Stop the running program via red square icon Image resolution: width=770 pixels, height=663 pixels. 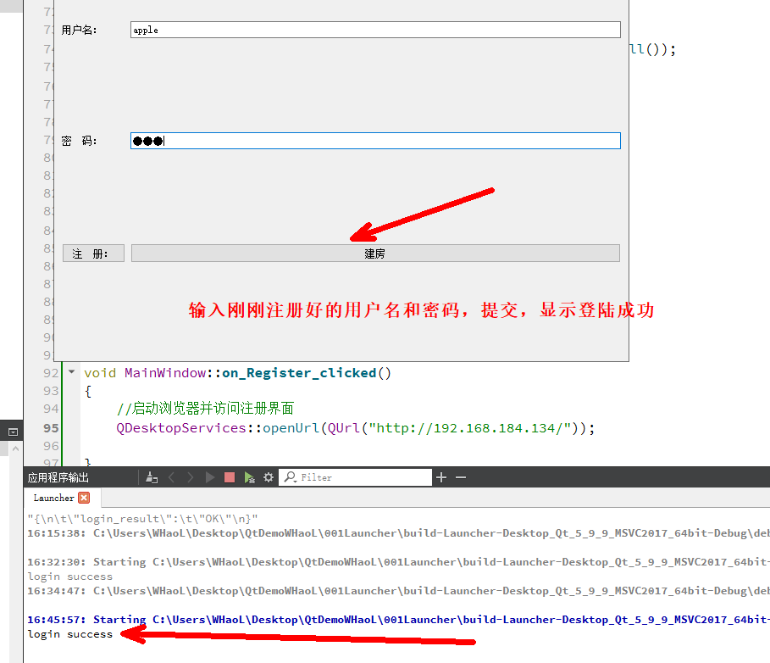pyautogui.click(x=230, y=477)
